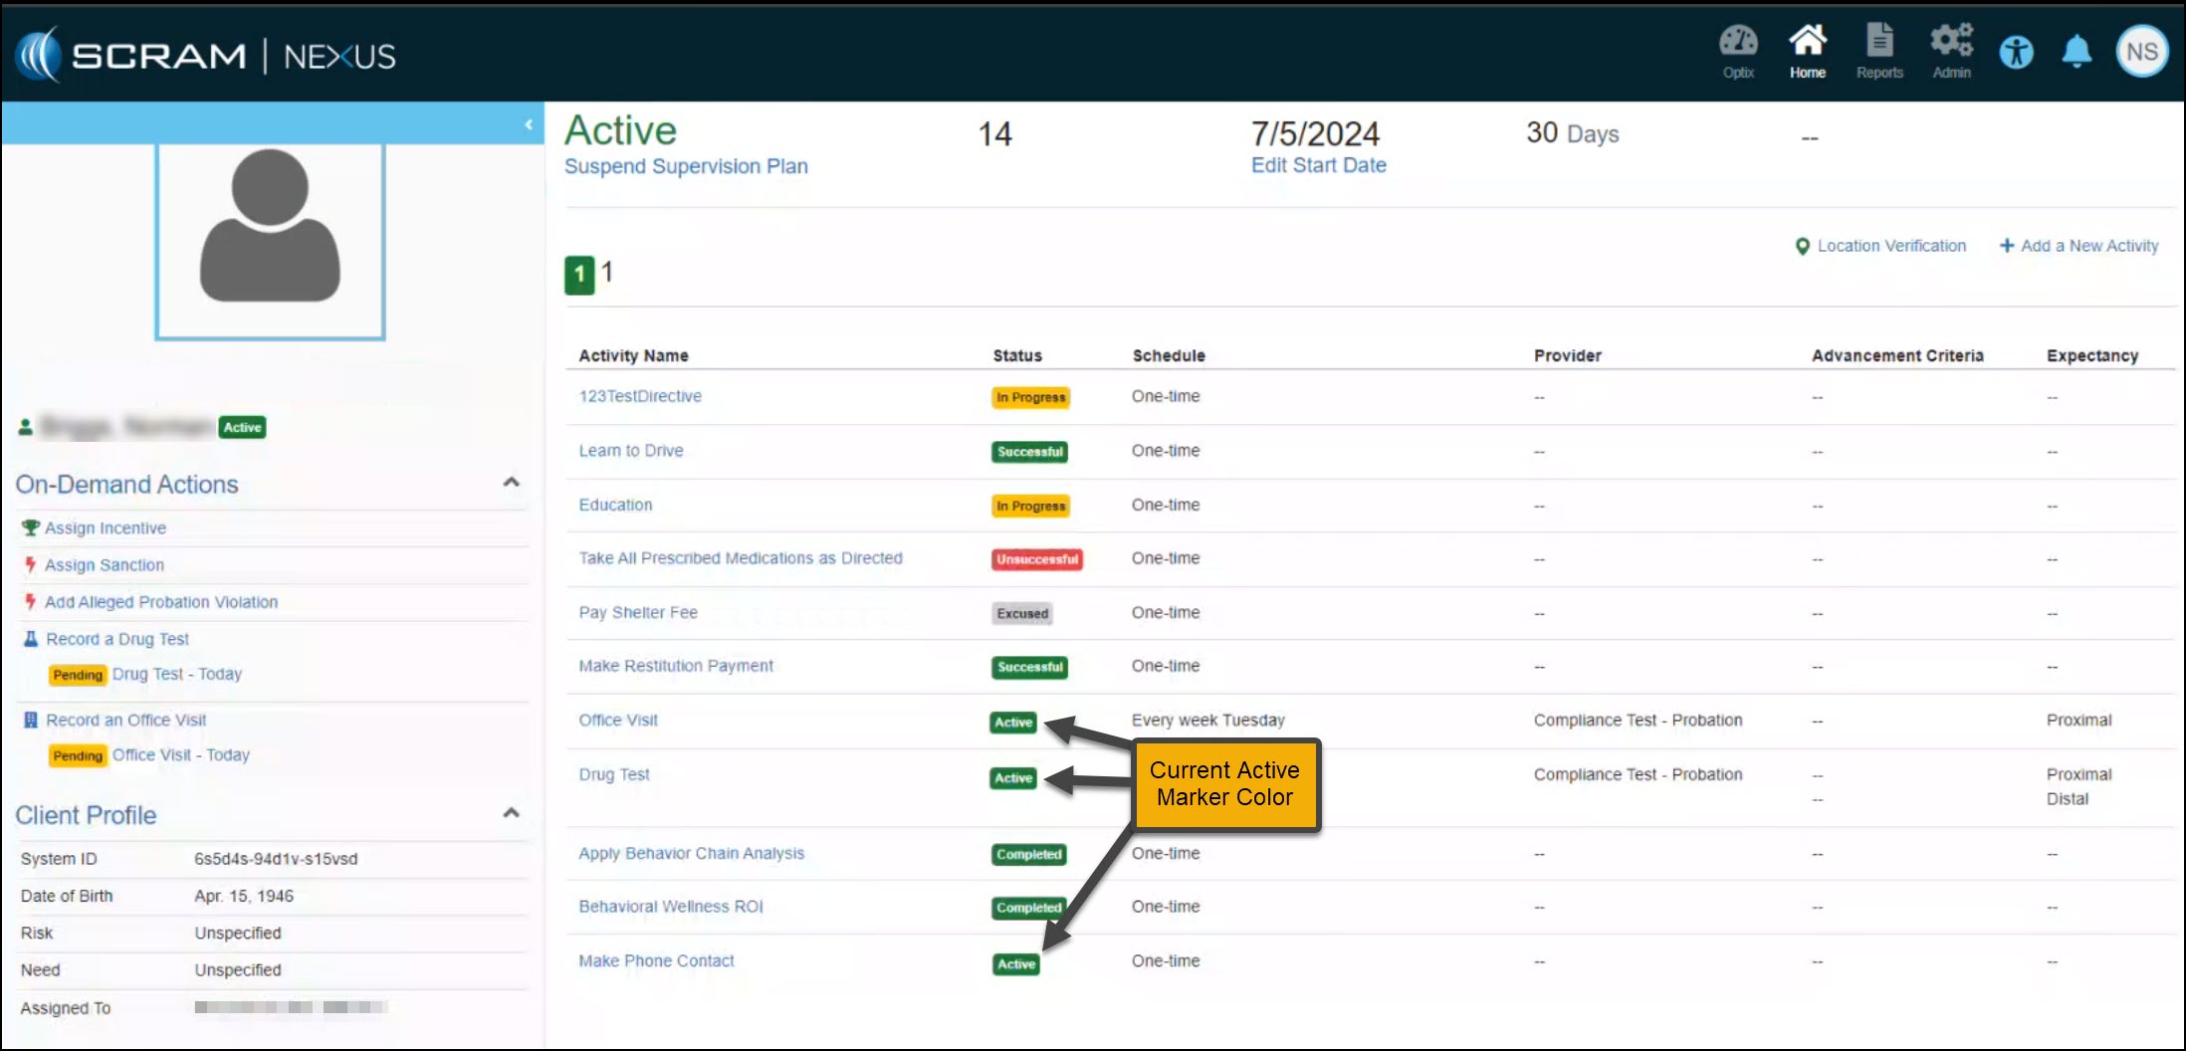Click Add Alleged Probation Violation
The height and width of the screenshot is (1051, 2186).
tap(160, 602)
